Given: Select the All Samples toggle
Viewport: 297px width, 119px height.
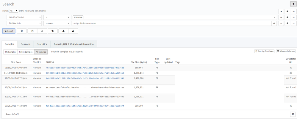Looking at the screenshot, I should point(41,52).
